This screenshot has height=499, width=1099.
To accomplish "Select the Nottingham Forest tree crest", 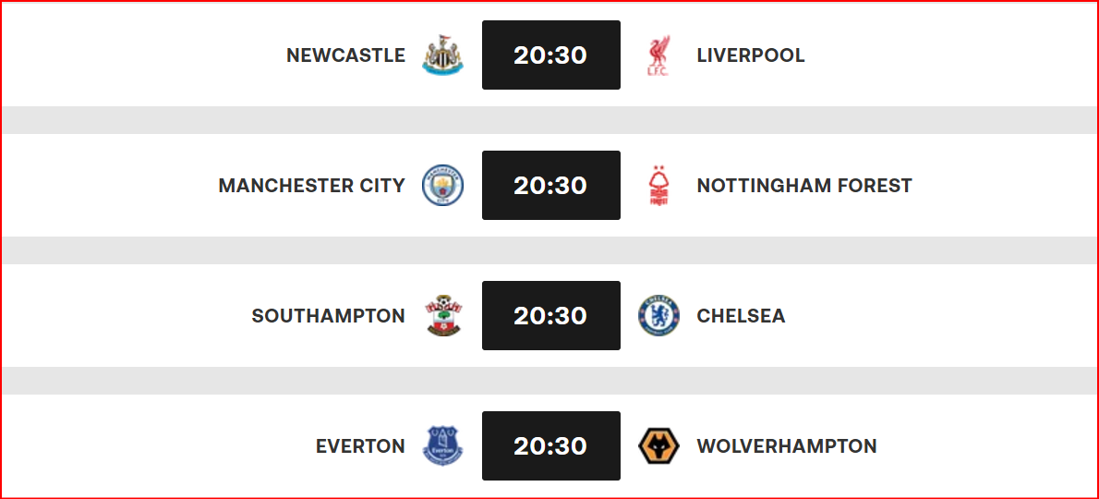I will 658,185.
